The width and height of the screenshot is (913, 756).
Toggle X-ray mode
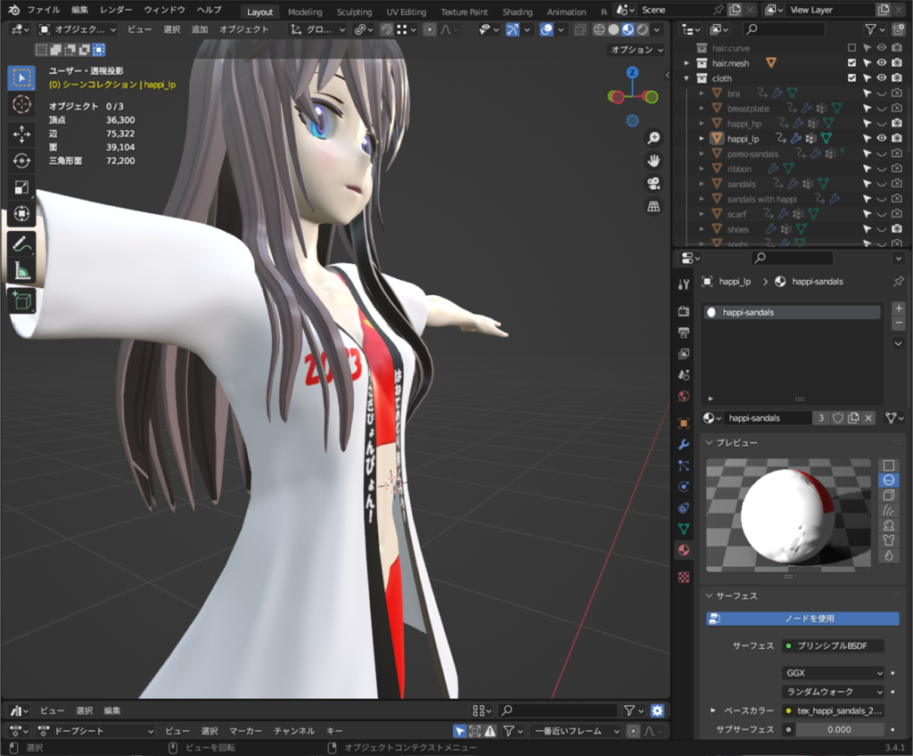tap(580, 29)
